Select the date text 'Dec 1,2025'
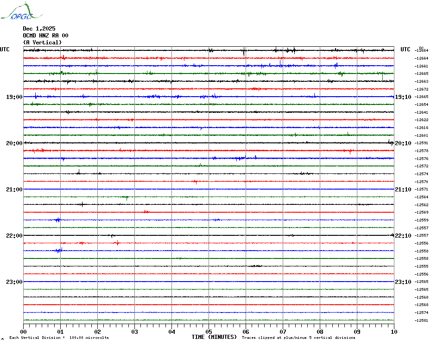The width and height of the screenshot is (431, 344). coord(39,29)
